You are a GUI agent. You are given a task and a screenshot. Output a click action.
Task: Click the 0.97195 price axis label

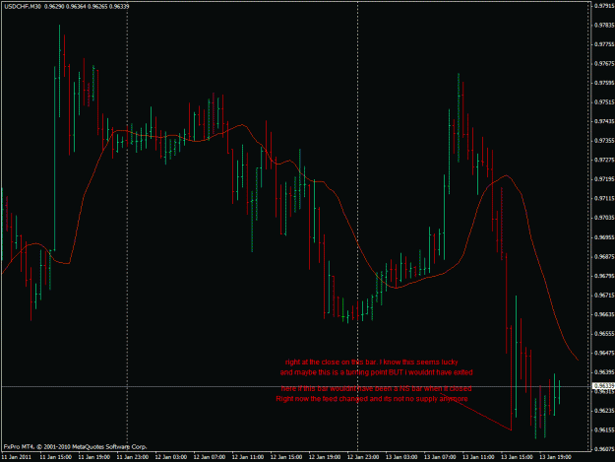pos(604,179)
